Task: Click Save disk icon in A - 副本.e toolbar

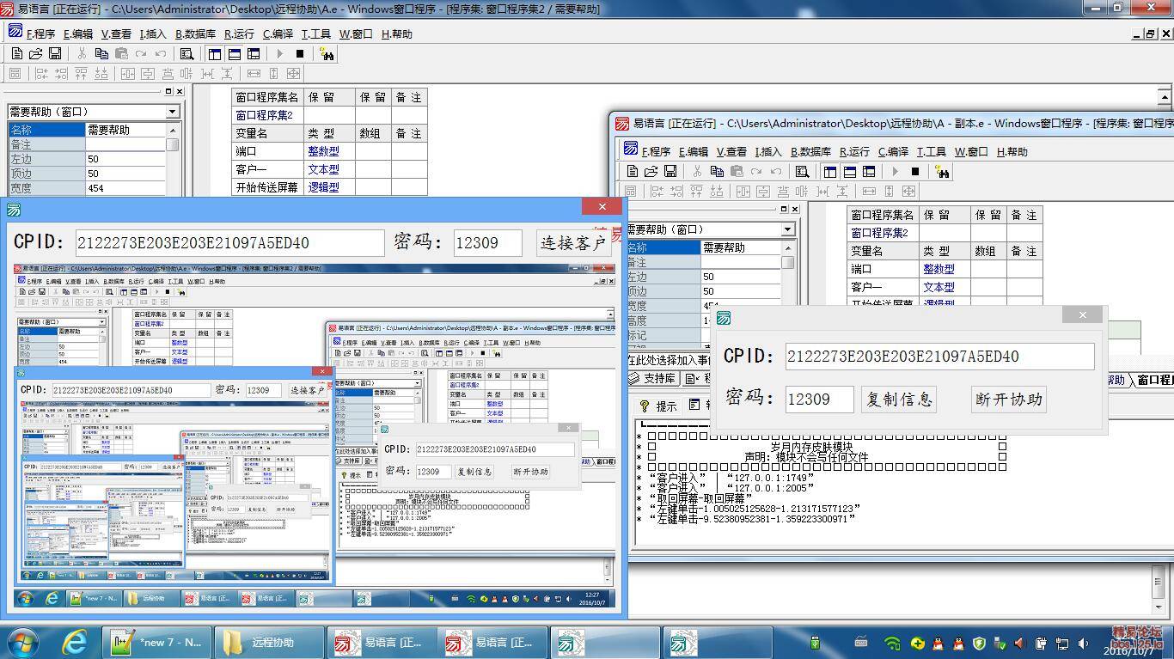Action: tap(670, 171)
